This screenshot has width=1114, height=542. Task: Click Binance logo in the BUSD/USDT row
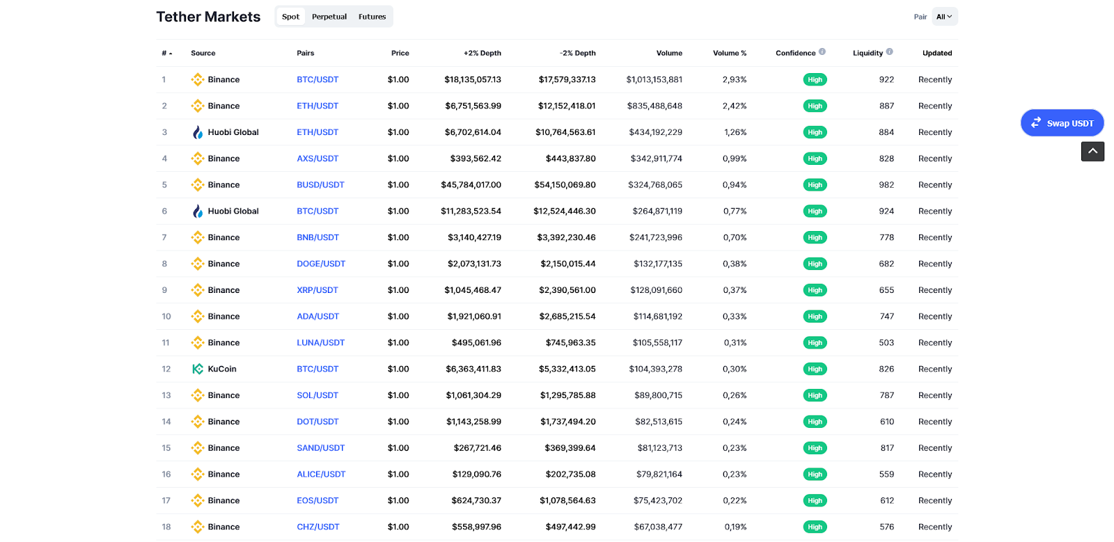pos(198,185)
